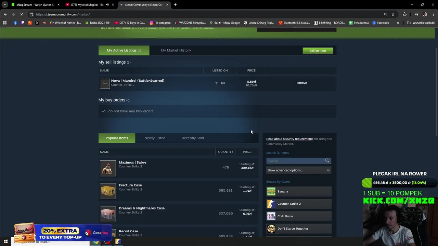The height and width of the screenshot is (246, 438).
Task: Open Dreams & Nightmares Case link
Action: pyautogui.click(x=142, y=208)
